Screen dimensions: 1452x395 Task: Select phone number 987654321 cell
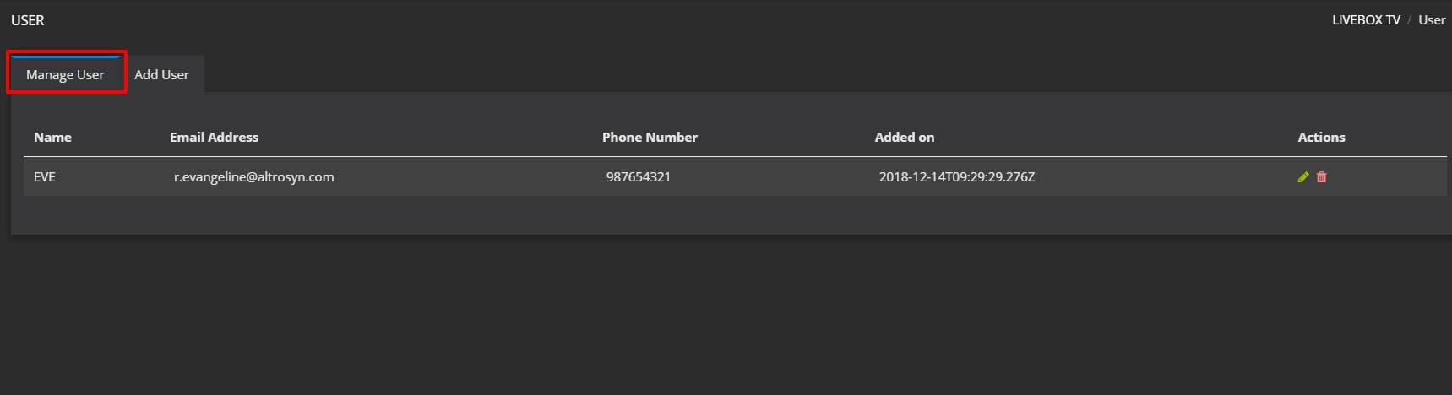[x=638, y=177]
